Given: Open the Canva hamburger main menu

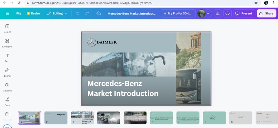Looking at the screenshot, I should [x=7, y=13].
